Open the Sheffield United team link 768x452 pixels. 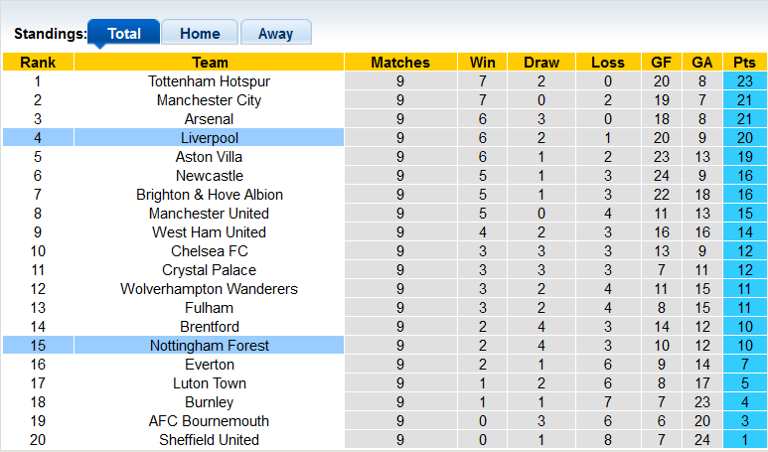pos(209,440)
